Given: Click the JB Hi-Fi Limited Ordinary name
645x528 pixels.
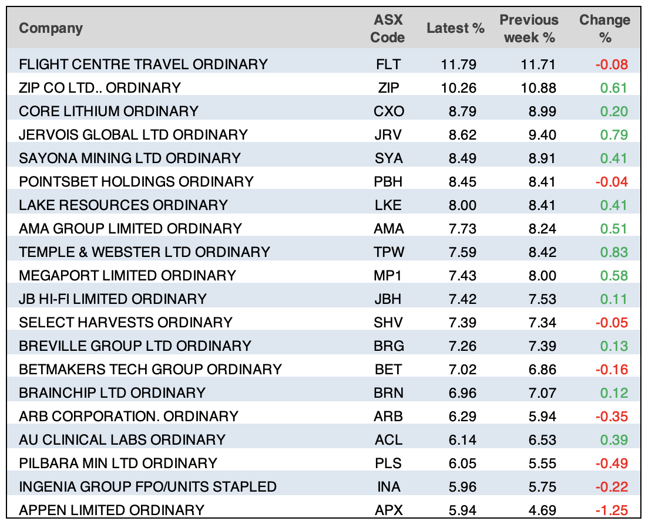Looking at the screenshot, I should (x=113, y=299).
